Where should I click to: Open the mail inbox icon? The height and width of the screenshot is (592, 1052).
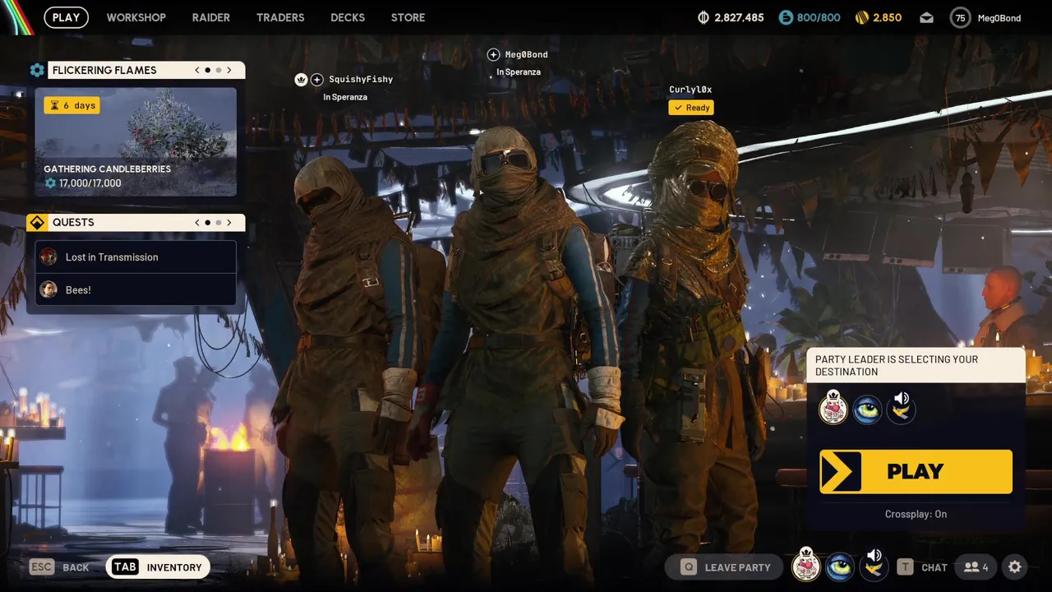[926, 17]
